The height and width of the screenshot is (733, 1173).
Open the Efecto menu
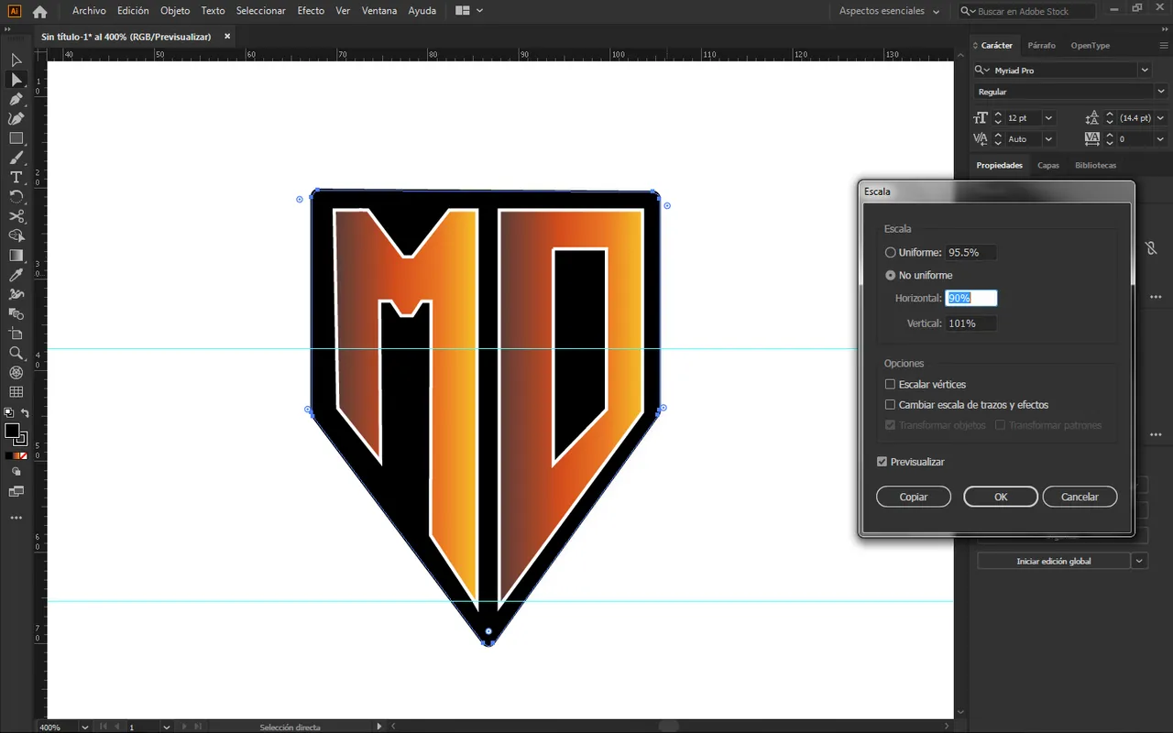(311, 11)
